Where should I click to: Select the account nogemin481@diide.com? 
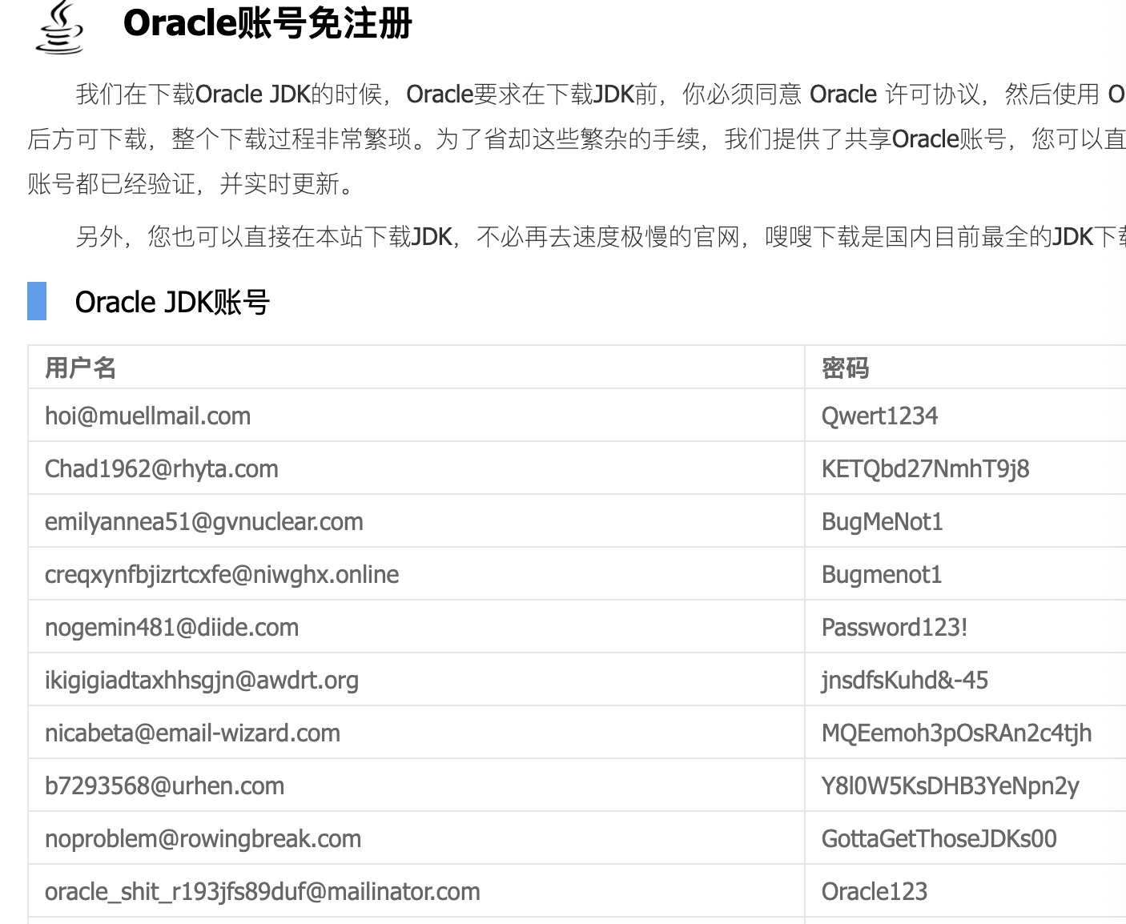click(171, 627)
